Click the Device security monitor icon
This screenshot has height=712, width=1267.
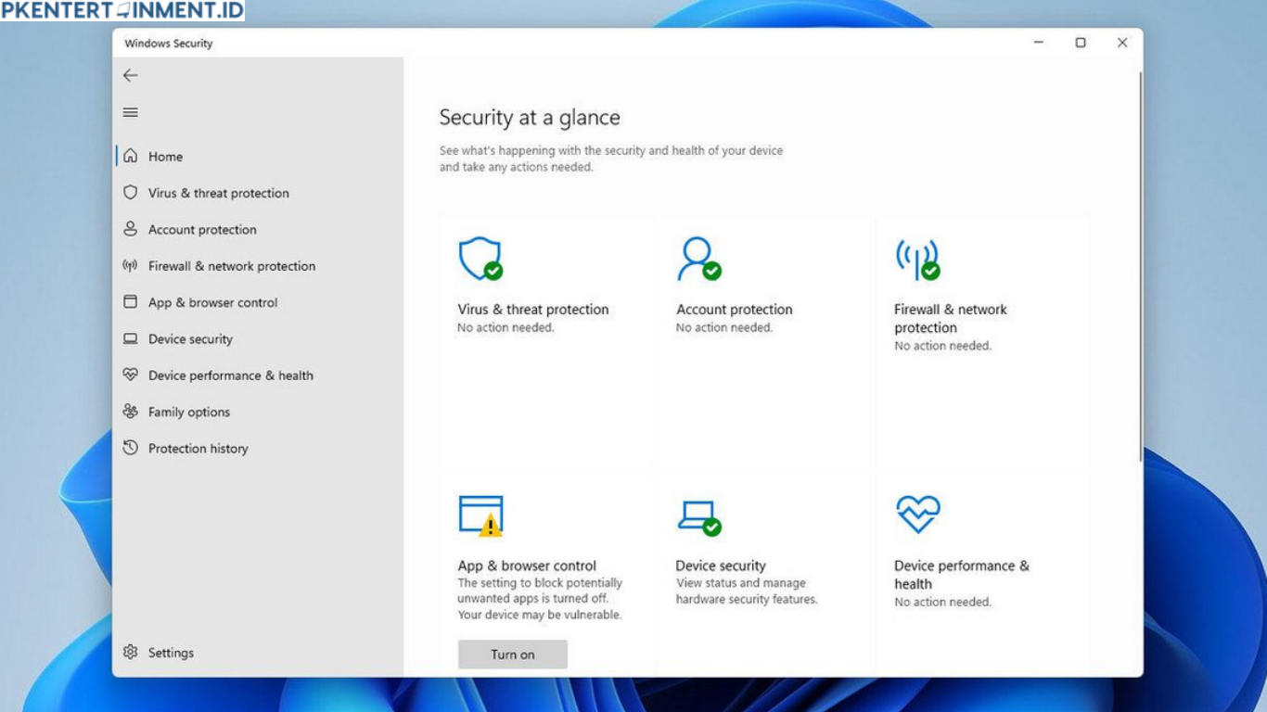(x=131, y=338)
